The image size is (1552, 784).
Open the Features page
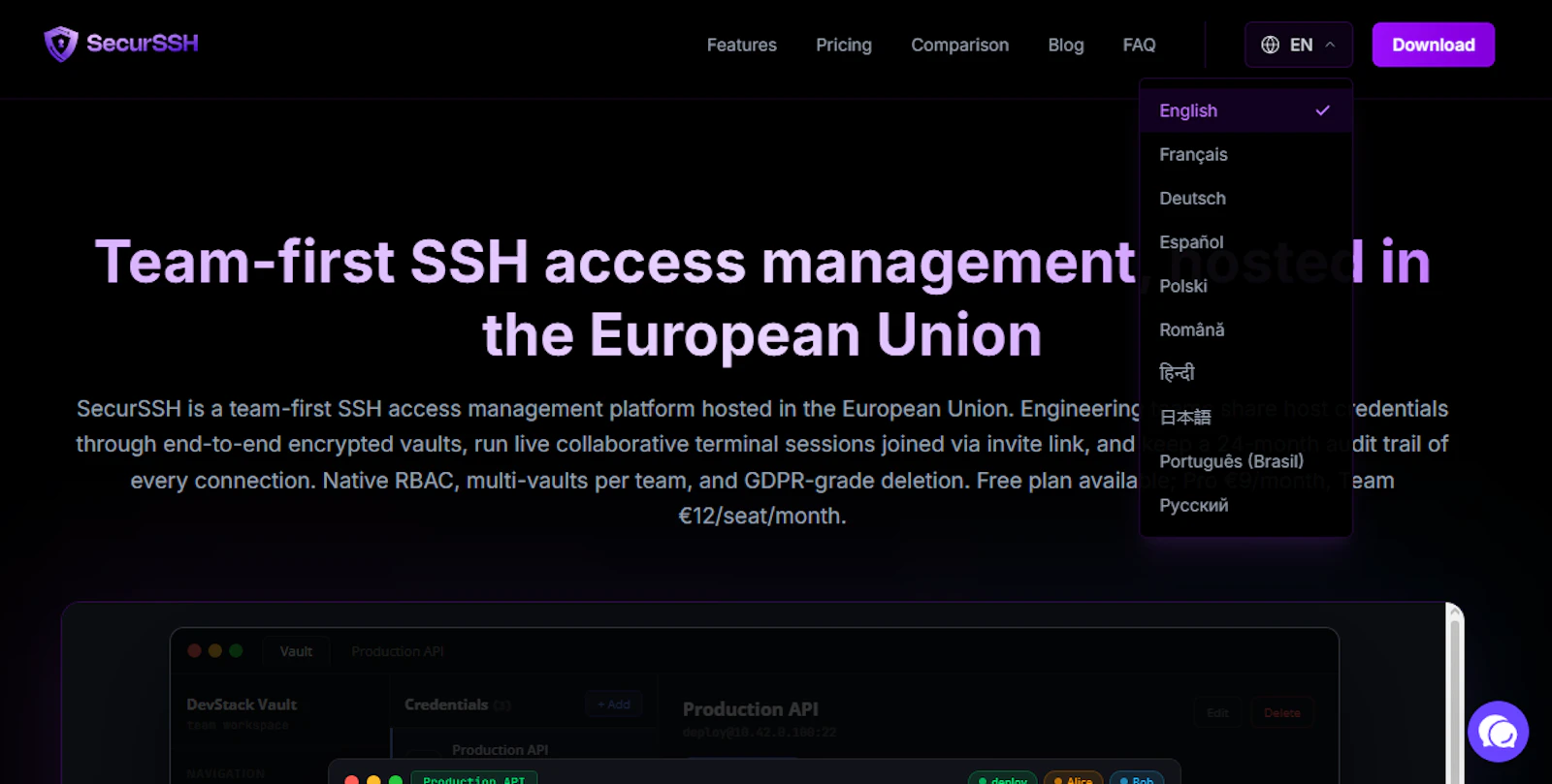click(742, 45)
